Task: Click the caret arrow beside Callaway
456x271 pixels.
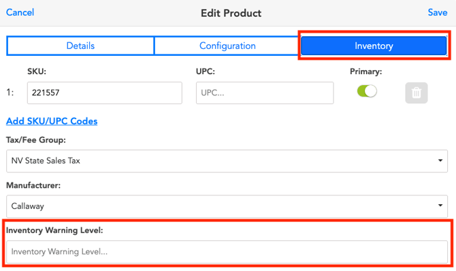Action: coord(440,206)
